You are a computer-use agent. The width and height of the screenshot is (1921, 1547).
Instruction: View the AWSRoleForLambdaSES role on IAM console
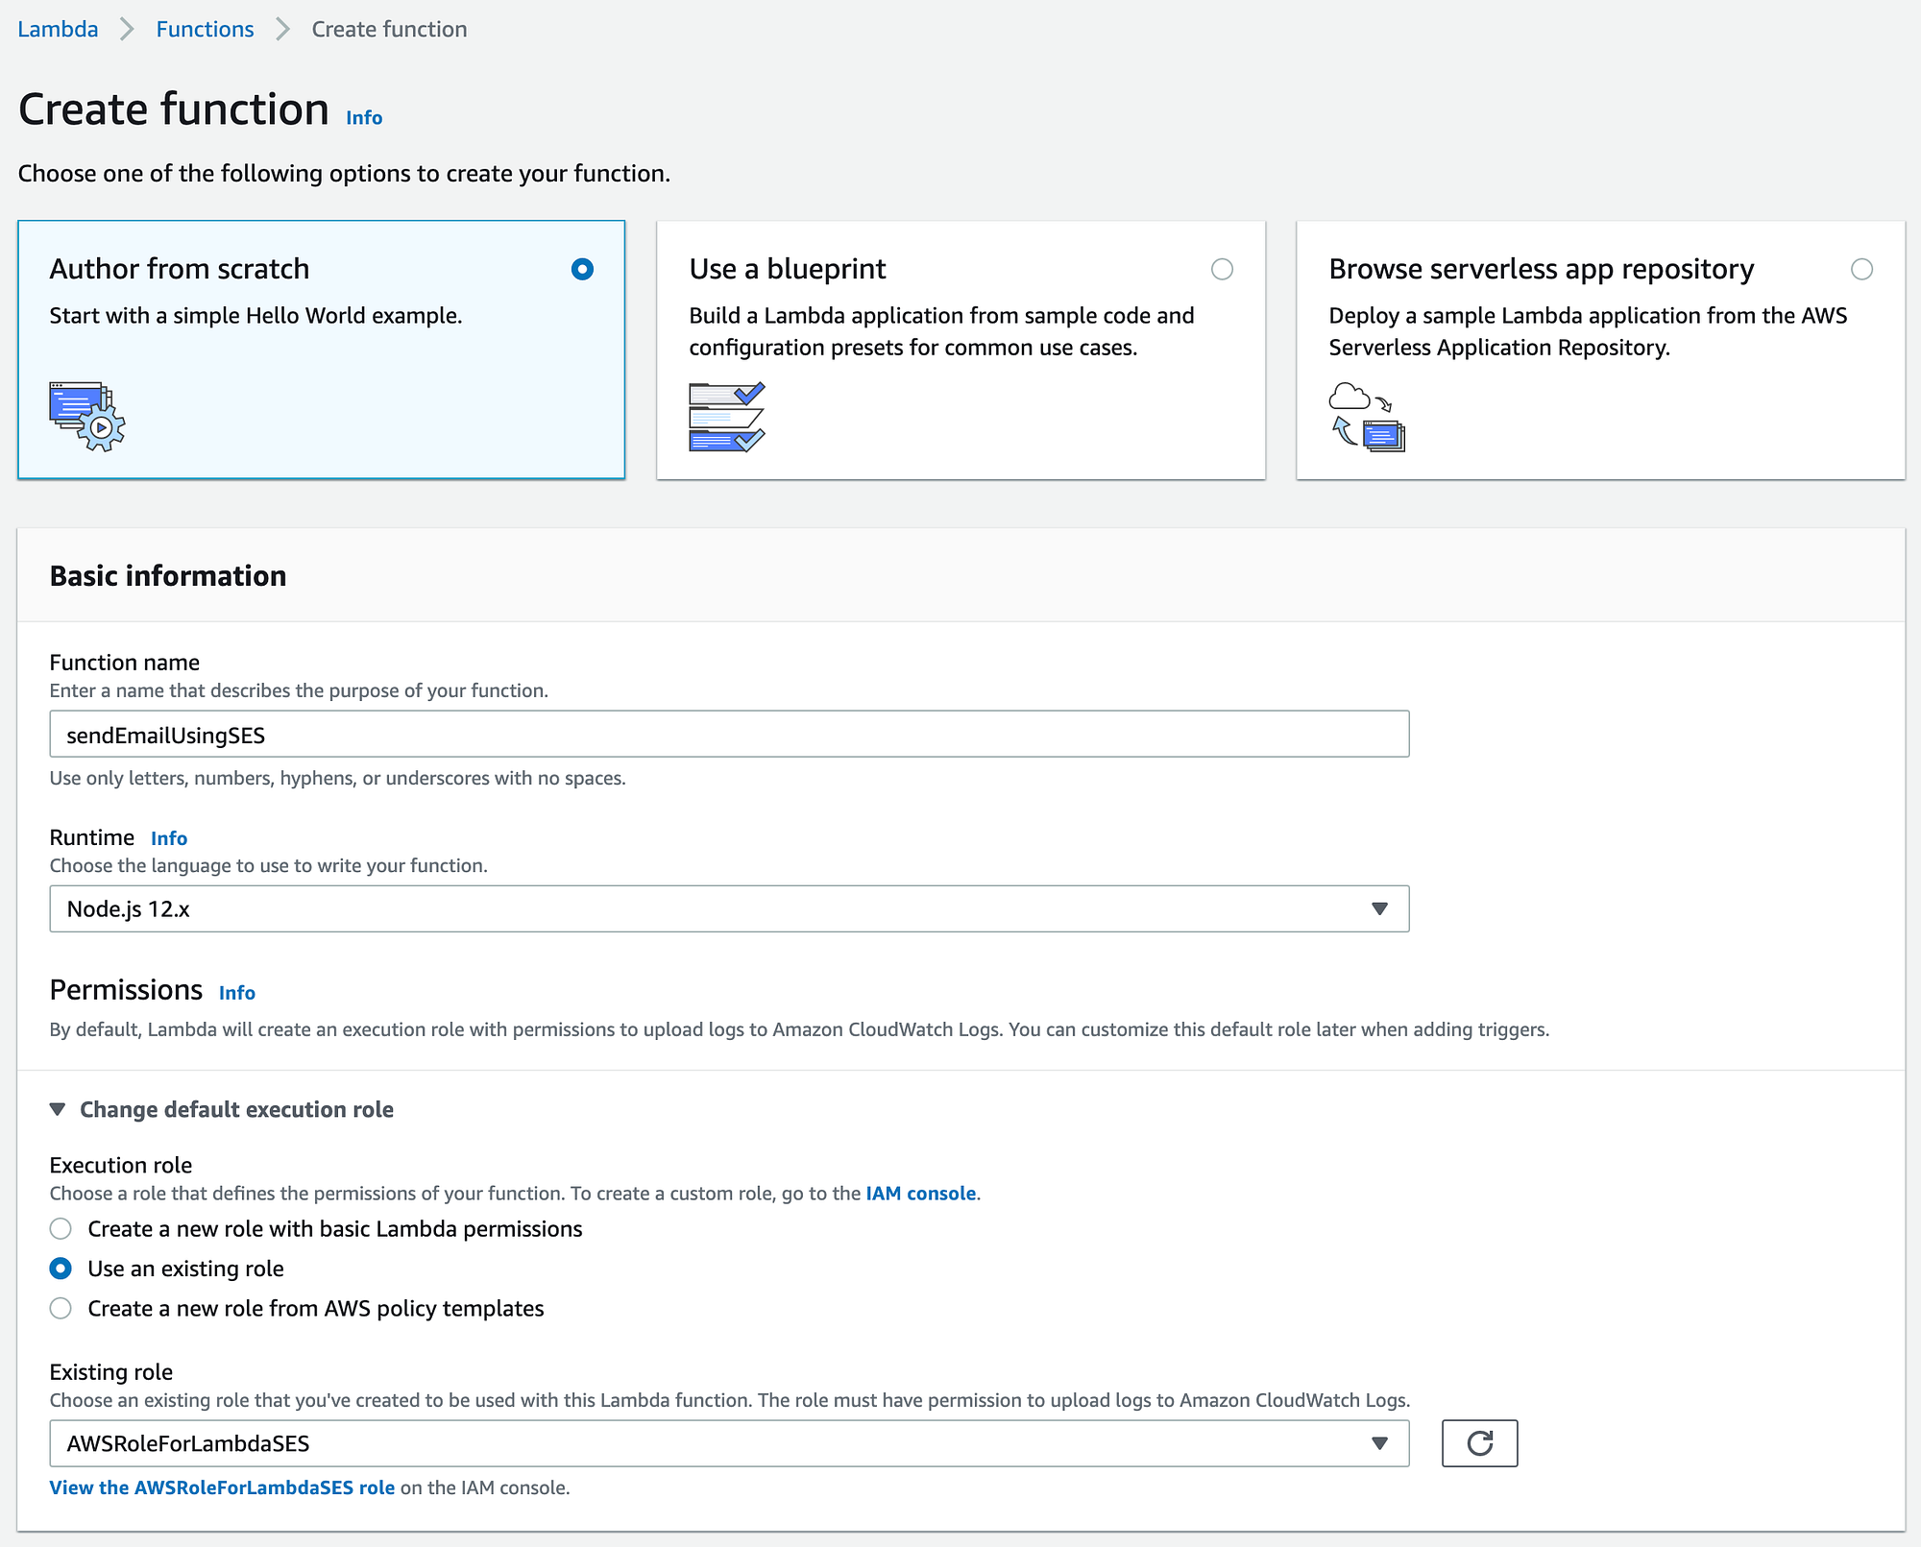221,1487
